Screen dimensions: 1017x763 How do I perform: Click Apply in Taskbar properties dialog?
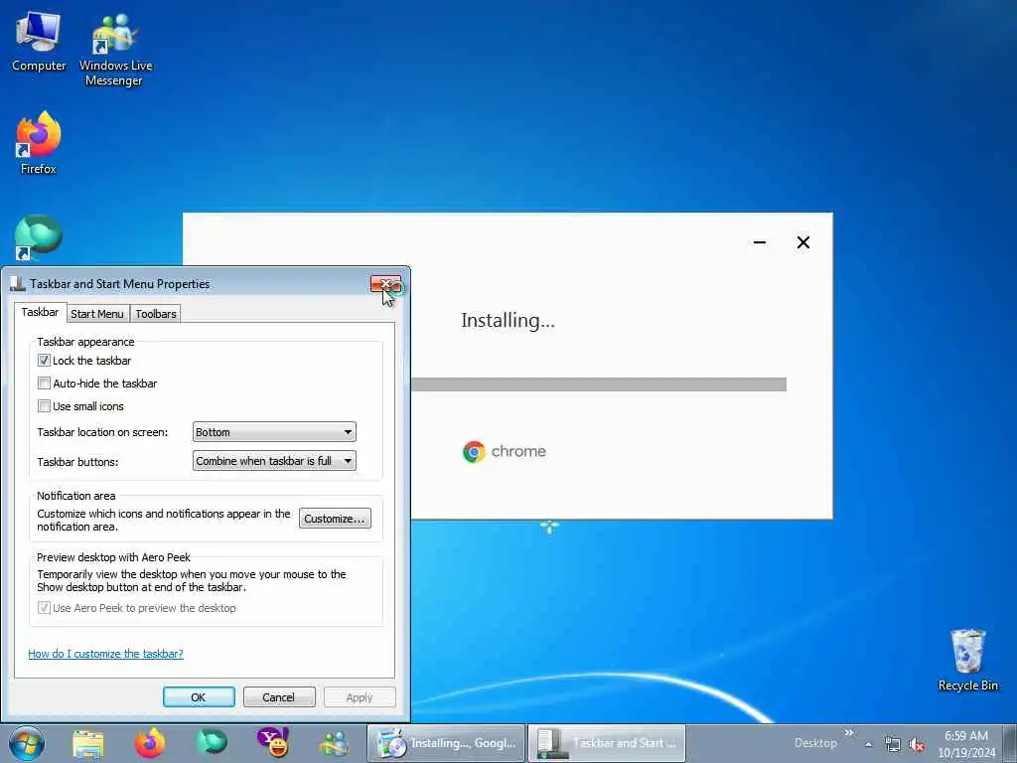click(x=360, y=697)
